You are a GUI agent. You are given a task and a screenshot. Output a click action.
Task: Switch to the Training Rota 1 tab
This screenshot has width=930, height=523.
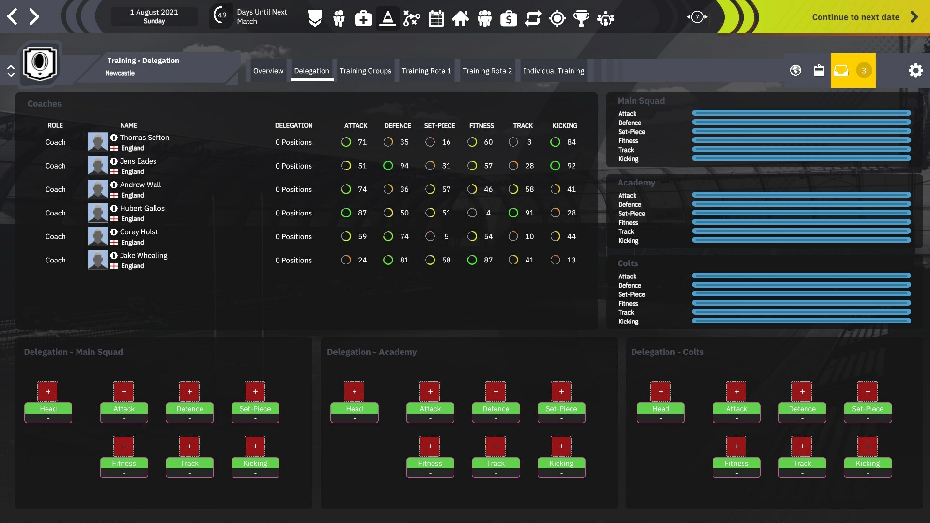(427, 70)
